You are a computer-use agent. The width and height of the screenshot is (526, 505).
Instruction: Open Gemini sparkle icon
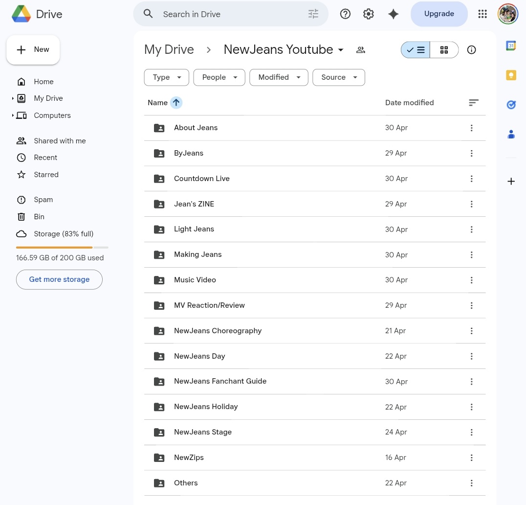(393, 14)
